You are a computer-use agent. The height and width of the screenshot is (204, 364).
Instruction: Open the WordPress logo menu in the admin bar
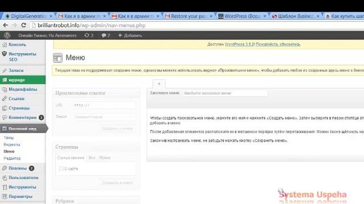coord(7,35)
